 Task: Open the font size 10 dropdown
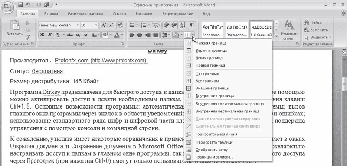coord(96,25)
